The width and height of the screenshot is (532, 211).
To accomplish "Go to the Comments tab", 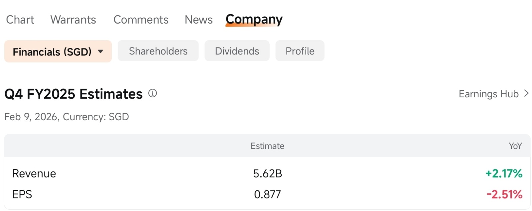I will coord(141,20).
